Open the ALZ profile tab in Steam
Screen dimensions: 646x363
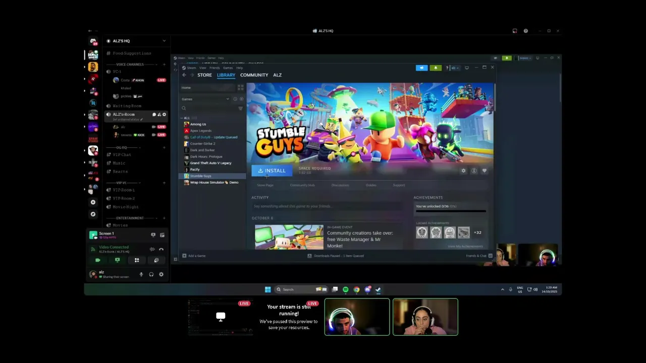277,75
